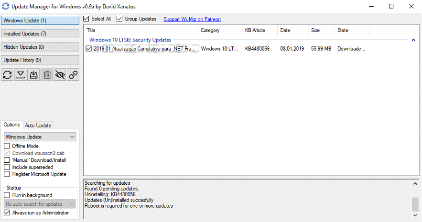Screen dimensions: 422x222
Task: Sort updates by the Size column header
Action: [x=321, y=31]
